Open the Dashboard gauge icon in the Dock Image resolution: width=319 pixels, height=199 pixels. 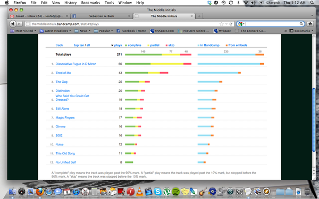click(x=22, y=192)
